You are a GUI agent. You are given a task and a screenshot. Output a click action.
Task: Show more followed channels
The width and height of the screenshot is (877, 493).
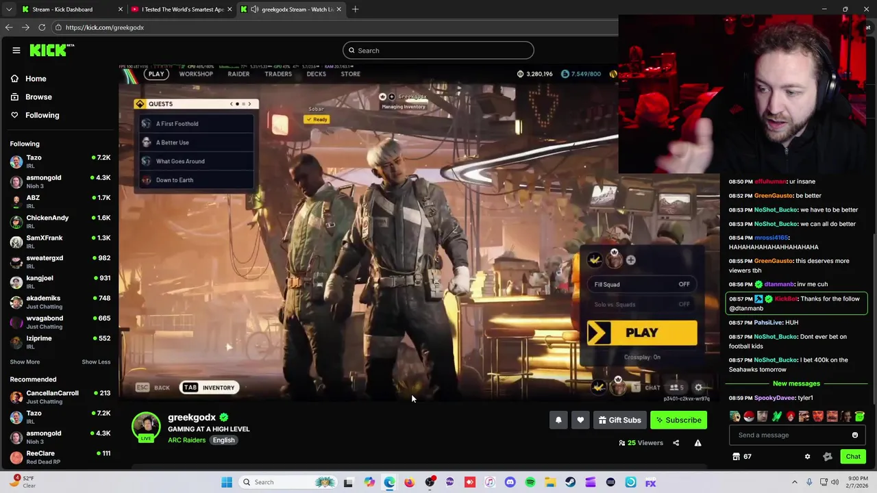point(25,362)
